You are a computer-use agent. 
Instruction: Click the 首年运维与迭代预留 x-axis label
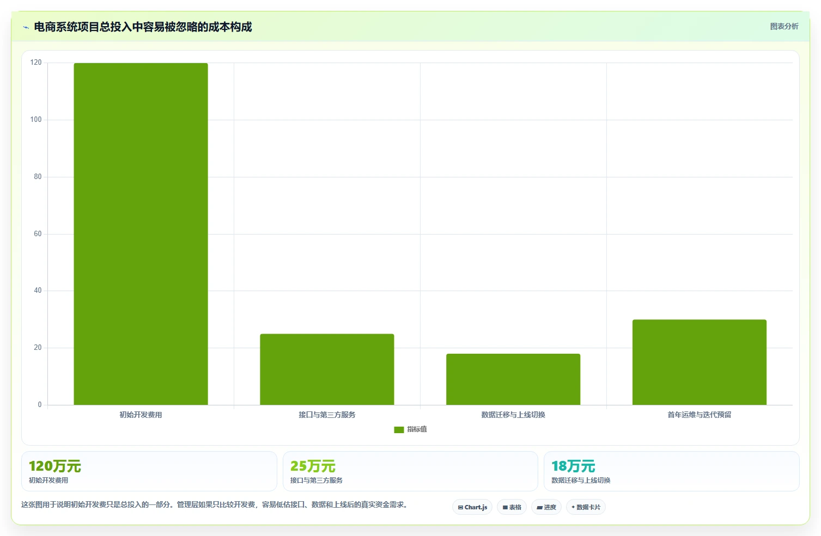(x=700, y=415)
